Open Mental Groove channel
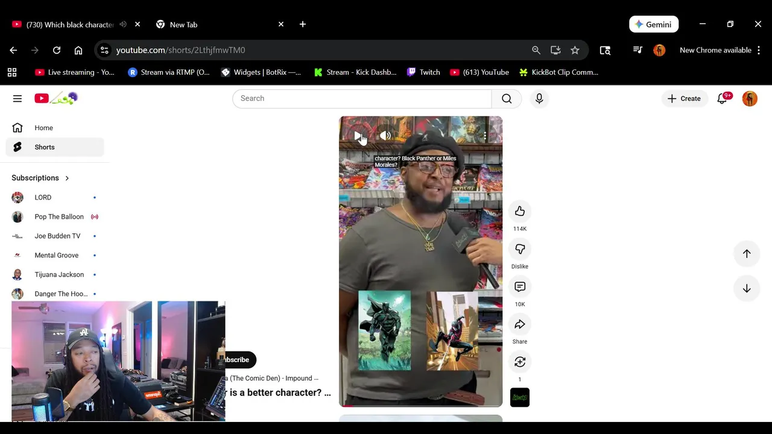Viewport: 772px width, 434px height. click(x=55, y=255)
